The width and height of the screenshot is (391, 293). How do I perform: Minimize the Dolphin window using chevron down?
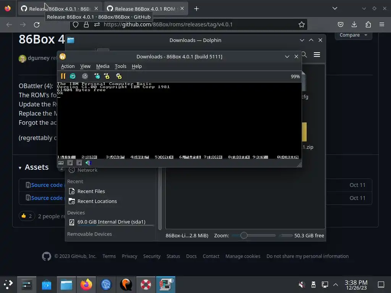(x=302, y=40)
